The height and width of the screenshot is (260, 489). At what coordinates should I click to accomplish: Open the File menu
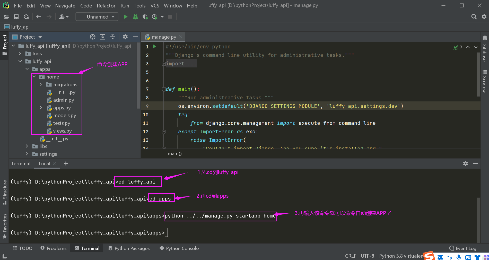[18, 5]
